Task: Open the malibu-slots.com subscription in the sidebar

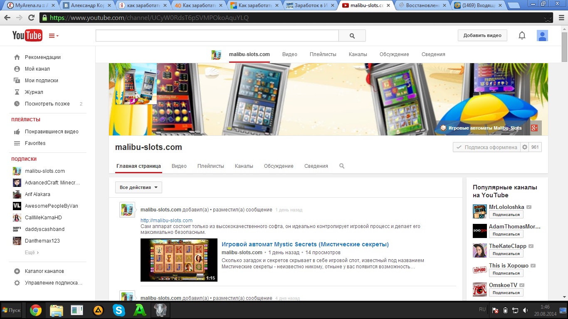Action: (x=44, y=171)
